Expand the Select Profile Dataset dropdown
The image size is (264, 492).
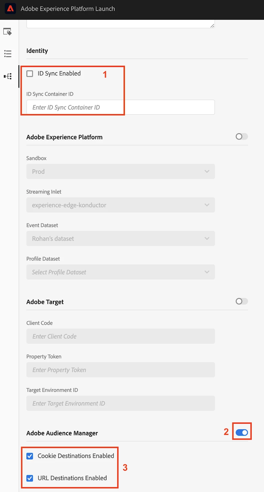point(120,272)
